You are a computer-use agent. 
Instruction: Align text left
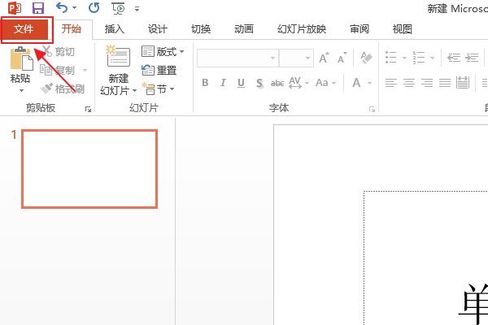coord(391,83)
